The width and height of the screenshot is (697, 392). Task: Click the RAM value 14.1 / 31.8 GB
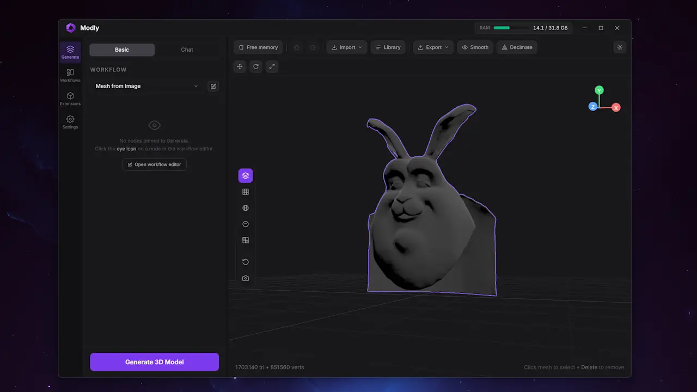(550, 28)
